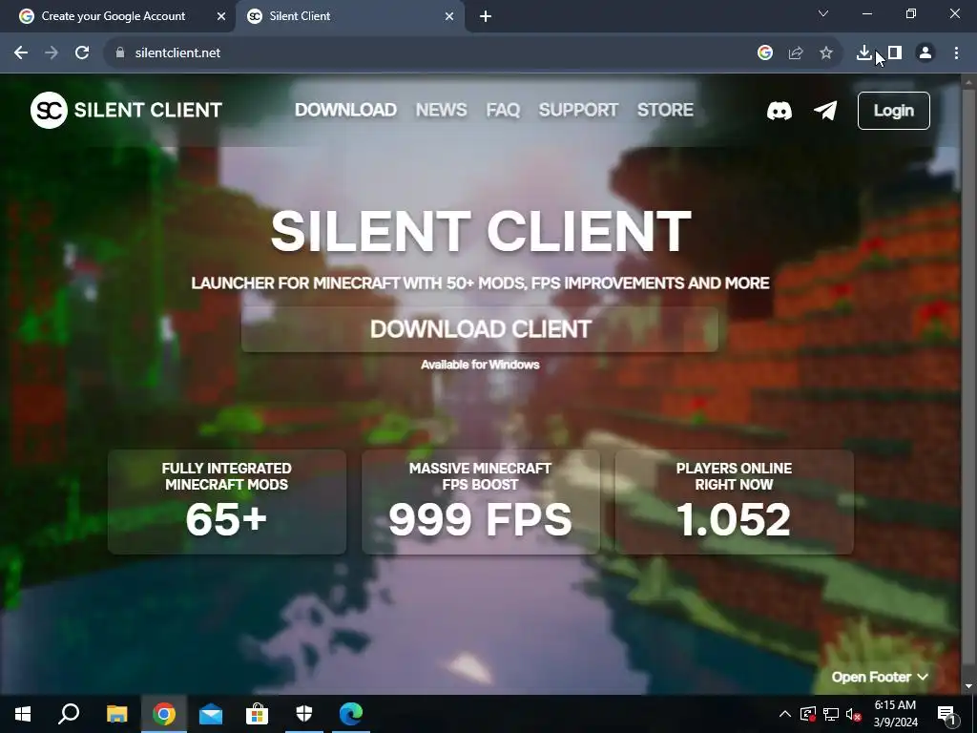This screenshot has height=733, width=977.
Task: Open the notification center icon
Action: [x=946, y=715]
